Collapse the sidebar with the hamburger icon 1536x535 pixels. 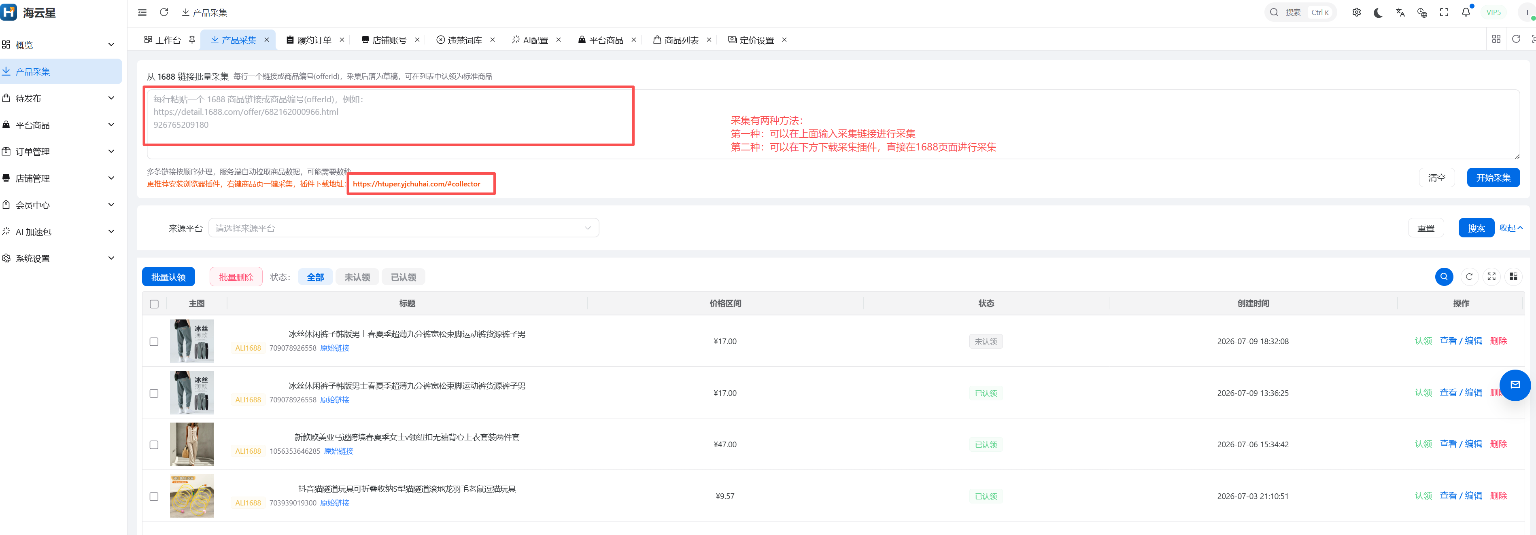coord(142,12)
